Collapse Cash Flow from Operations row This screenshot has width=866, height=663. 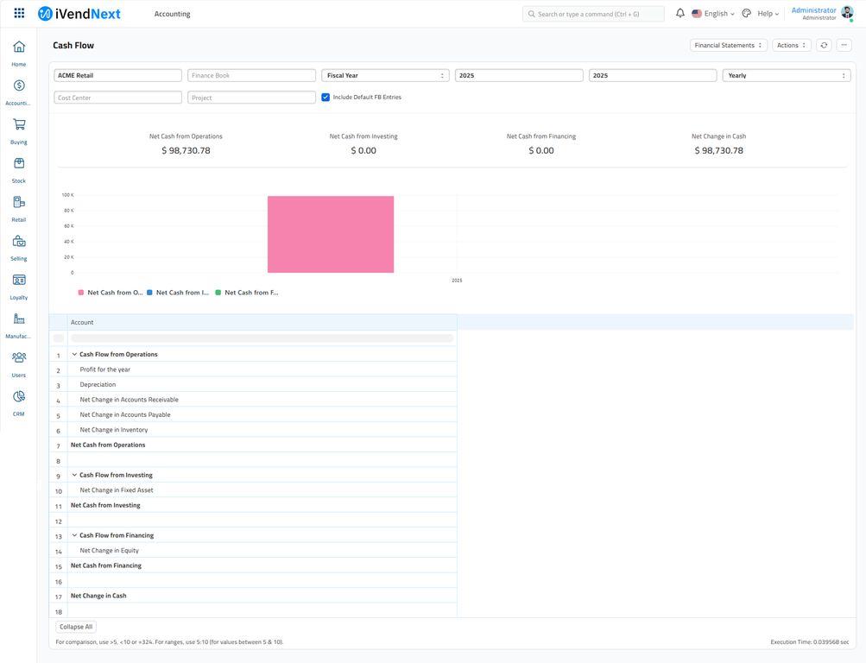point(74,355)
